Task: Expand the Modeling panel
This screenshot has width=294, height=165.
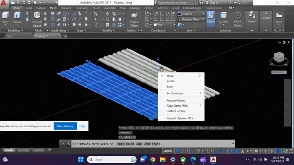Action: coord(15,30)
